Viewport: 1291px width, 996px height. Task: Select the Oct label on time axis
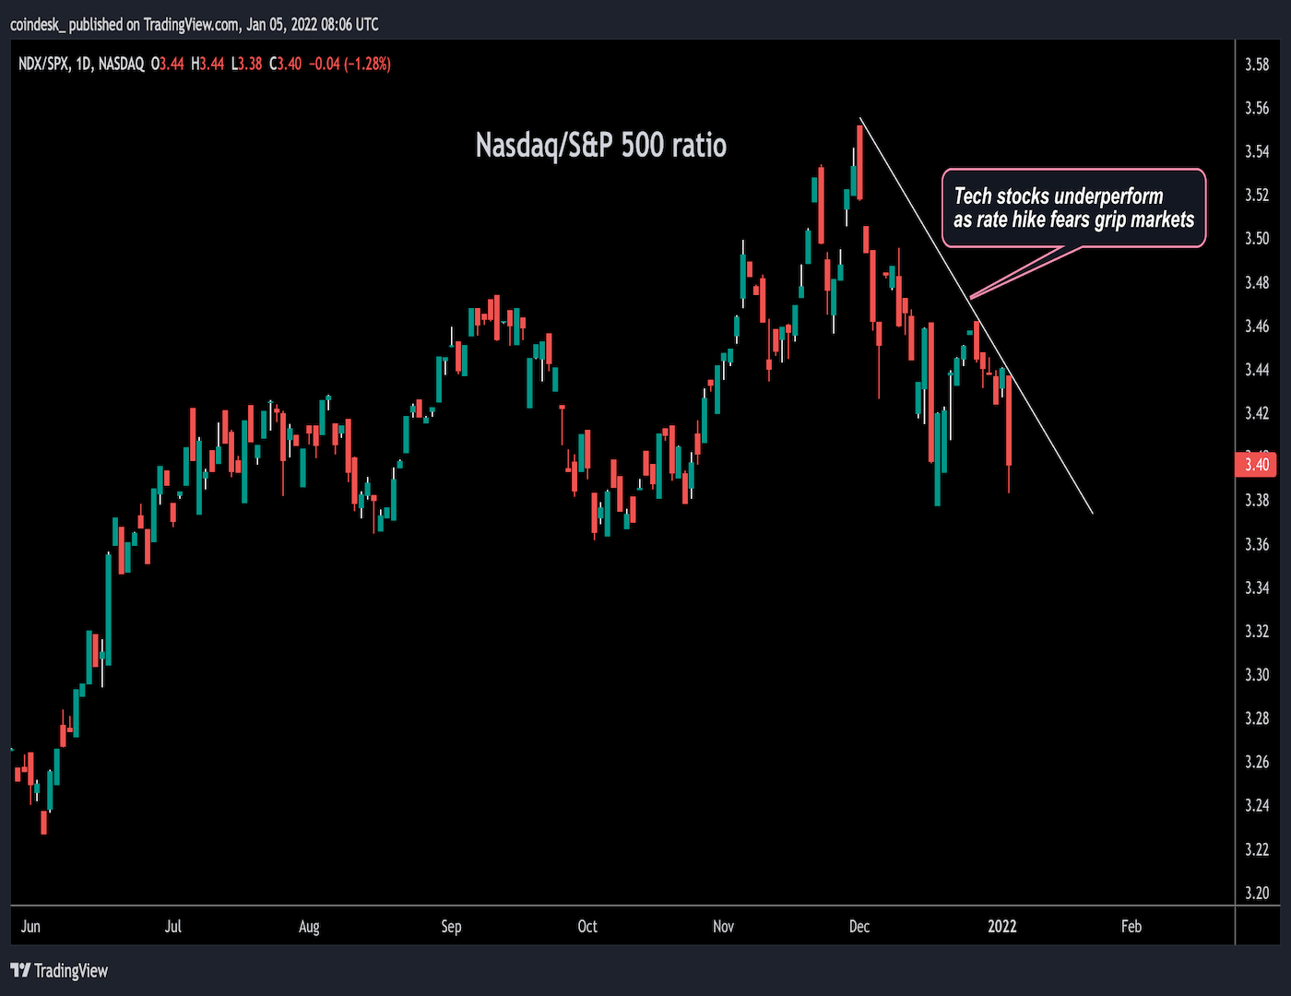pyautogui.click(x=587, y=926)
